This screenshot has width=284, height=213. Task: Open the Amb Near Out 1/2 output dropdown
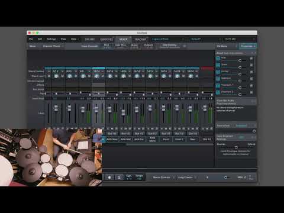[112, 134]
